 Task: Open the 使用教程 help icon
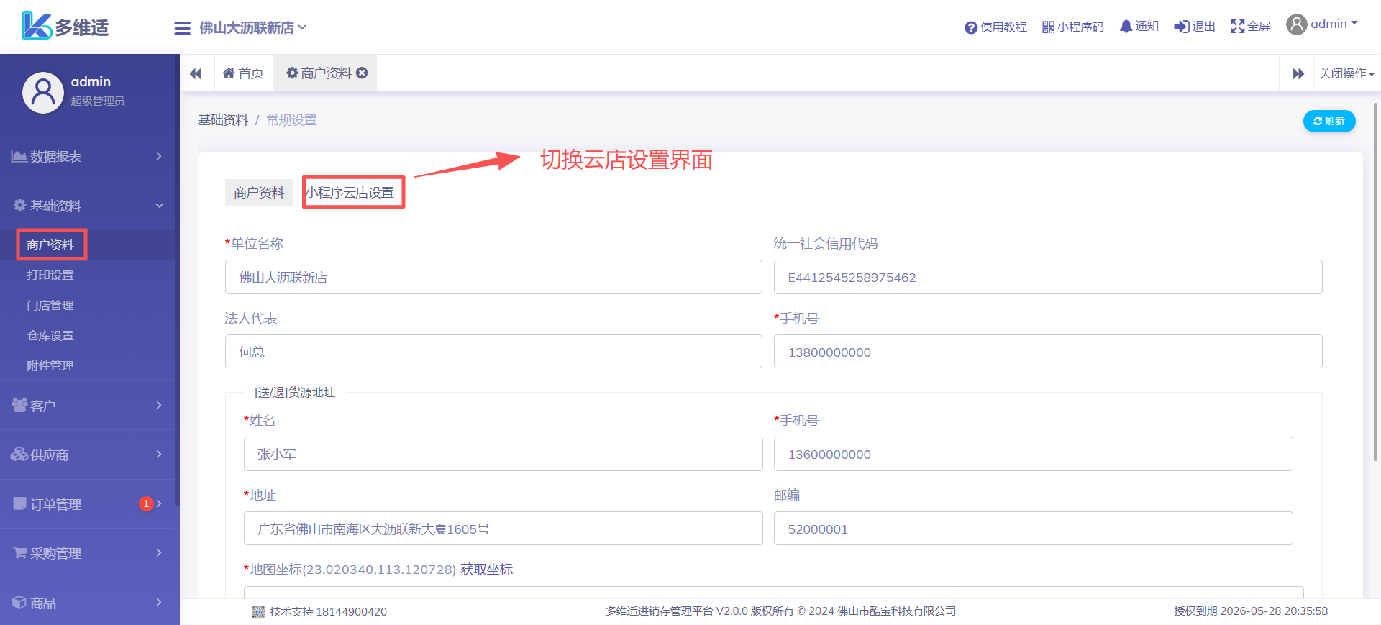971,27
